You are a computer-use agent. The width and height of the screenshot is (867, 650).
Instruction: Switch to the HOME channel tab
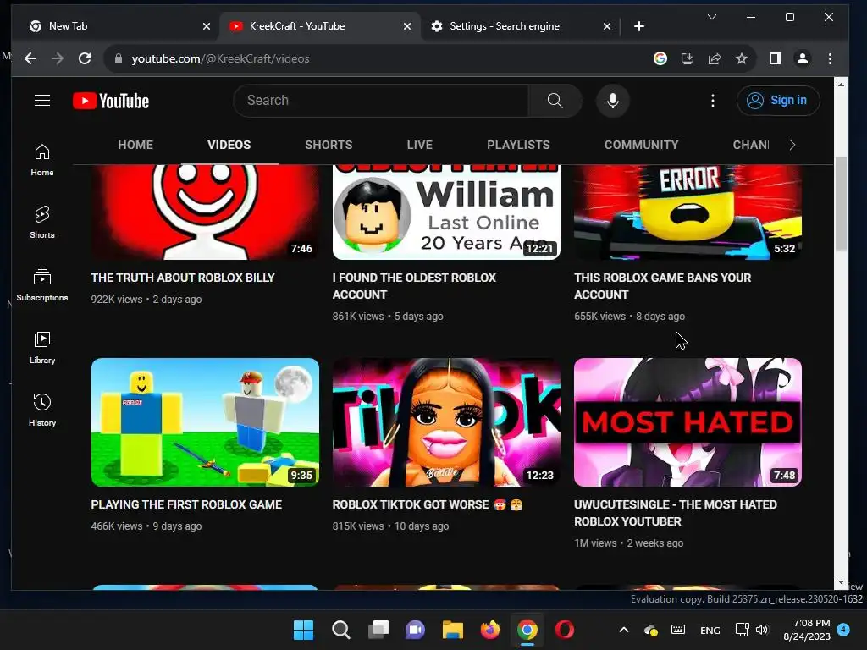coord(135,145)
